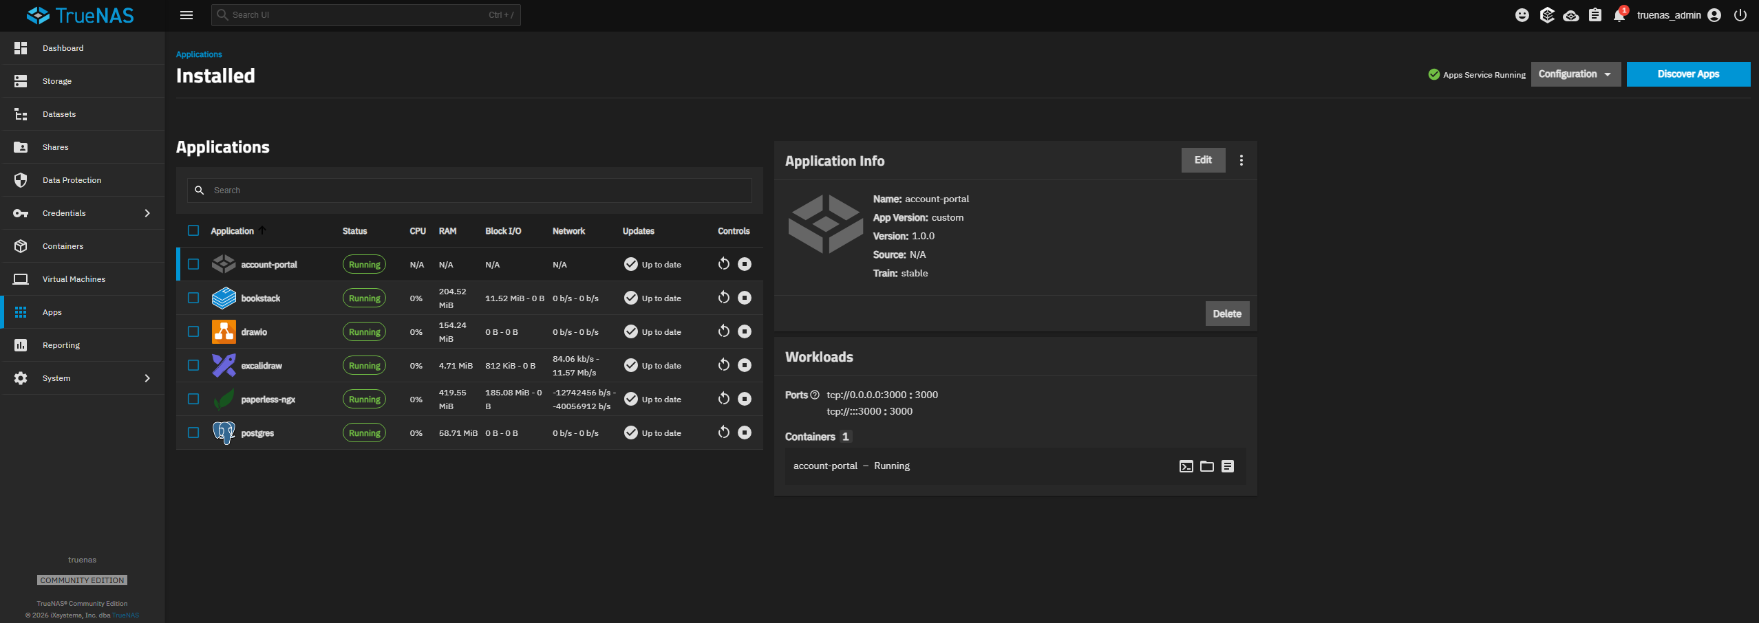Click the Edit button in Application Info

coord(1203,160)
